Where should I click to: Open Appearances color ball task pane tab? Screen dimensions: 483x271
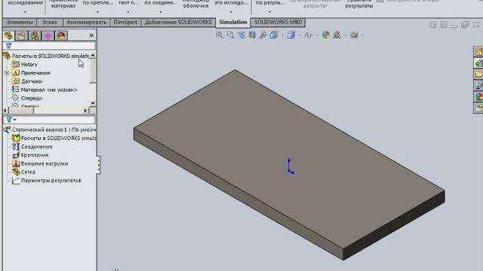tap(478, 97)
